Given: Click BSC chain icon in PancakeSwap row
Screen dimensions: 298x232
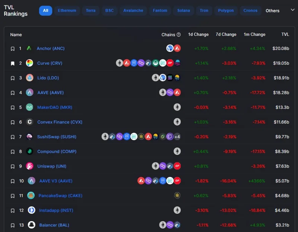Looking at the screenshot, I should [177, 196].
